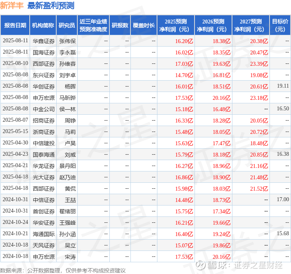Click target price 17.00
291x274 pixels.
(x=283, y=199)
